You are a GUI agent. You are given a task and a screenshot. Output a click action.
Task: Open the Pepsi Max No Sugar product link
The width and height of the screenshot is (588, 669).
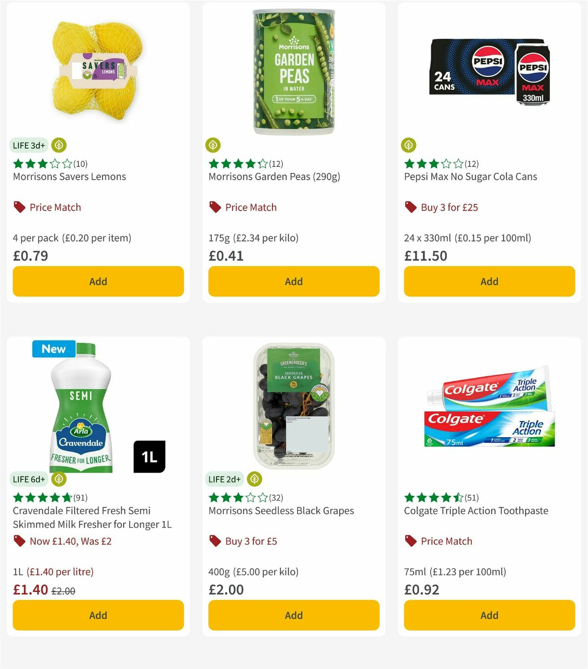pos(470,176)
